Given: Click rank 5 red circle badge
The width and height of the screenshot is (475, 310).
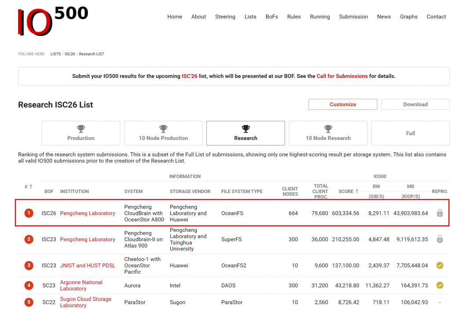Looking at the screenshot, I should click(x=29, y=302).
